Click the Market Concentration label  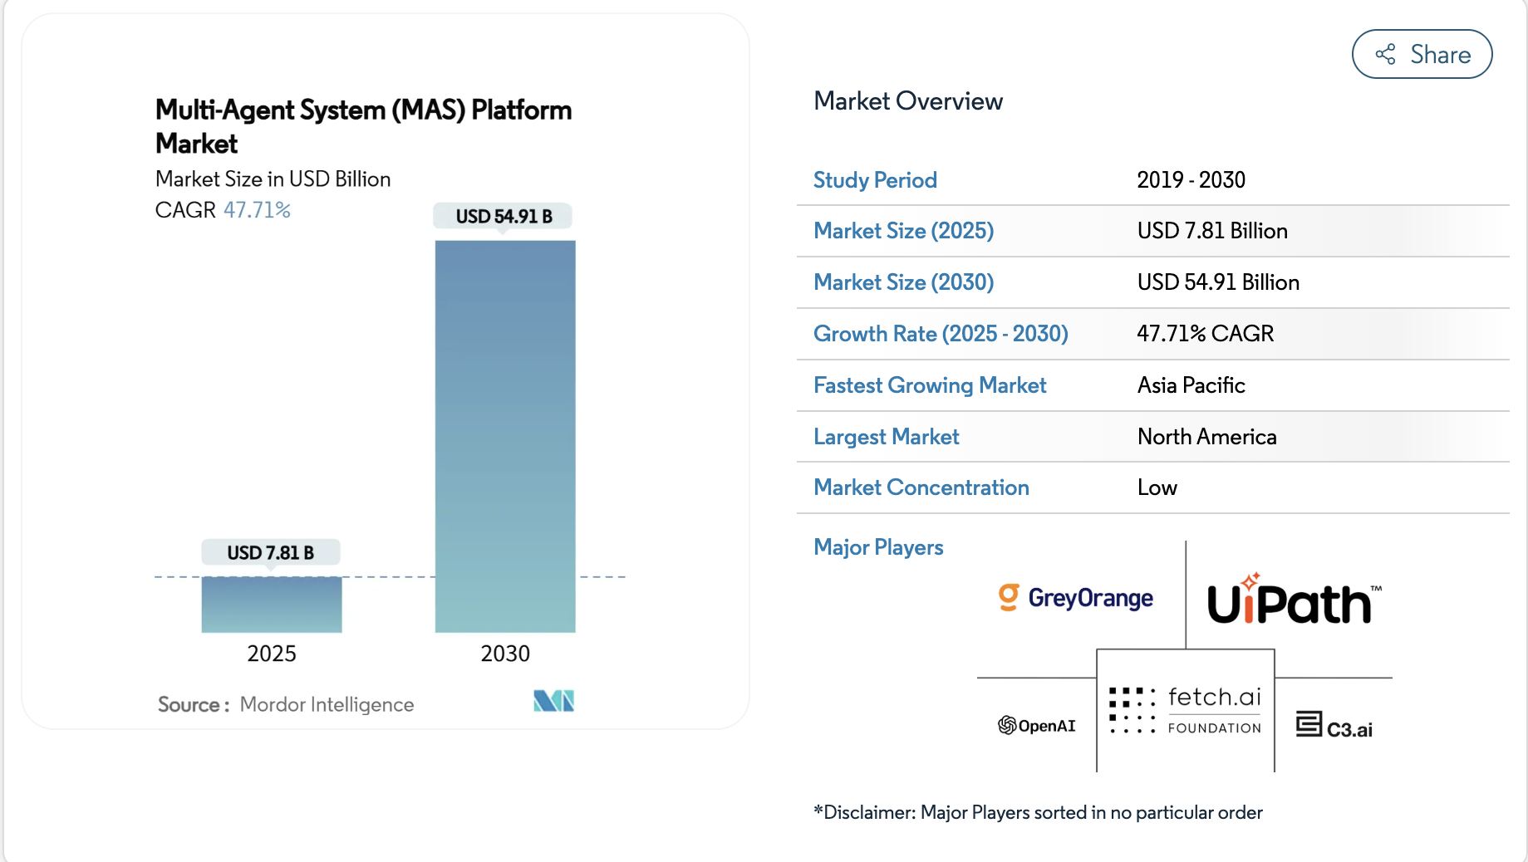tap(921, 487)
